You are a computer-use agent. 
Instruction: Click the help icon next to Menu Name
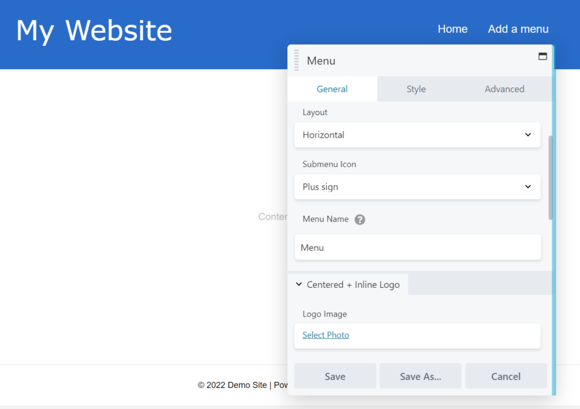(x=360, y=219)
